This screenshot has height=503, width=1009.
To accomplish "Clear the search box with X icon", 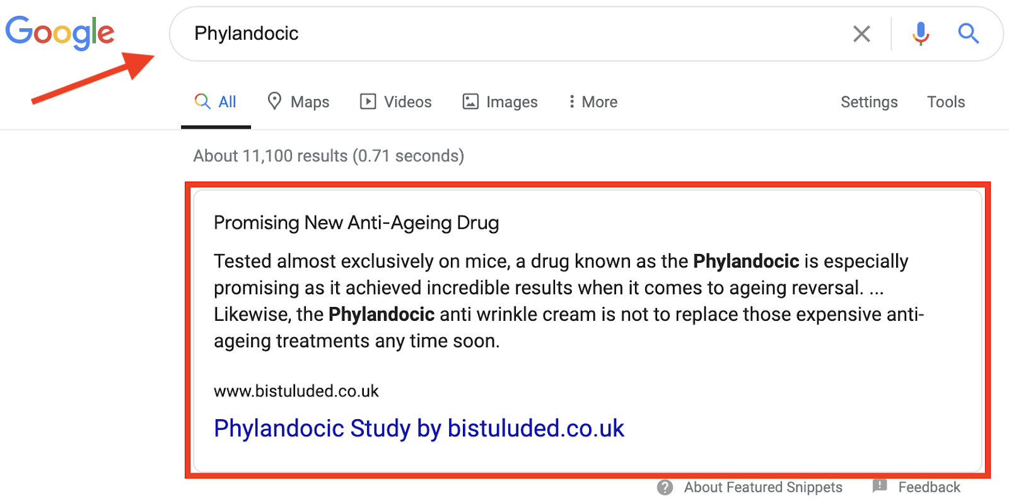I will pyautogui.click(x=861, y=33).
